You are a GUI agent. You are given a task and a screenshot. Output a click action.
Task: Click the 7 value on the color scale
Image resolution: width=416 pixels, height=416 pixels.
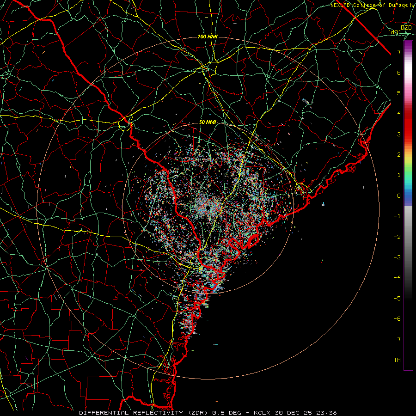(x=399, y=52)
